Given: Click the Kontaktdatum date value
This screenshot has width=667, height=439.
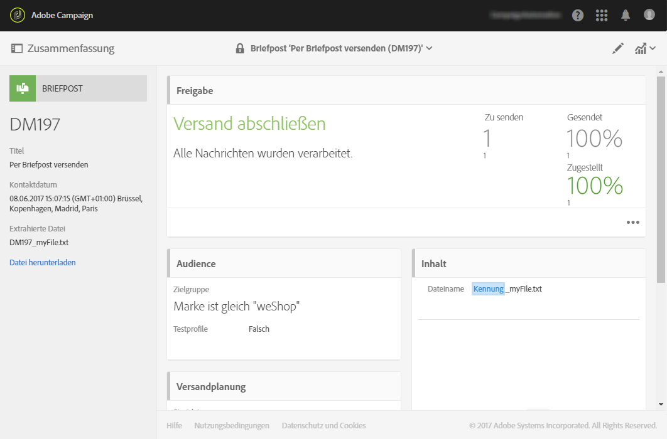Looking at the screenshot, I should (76, 203).
